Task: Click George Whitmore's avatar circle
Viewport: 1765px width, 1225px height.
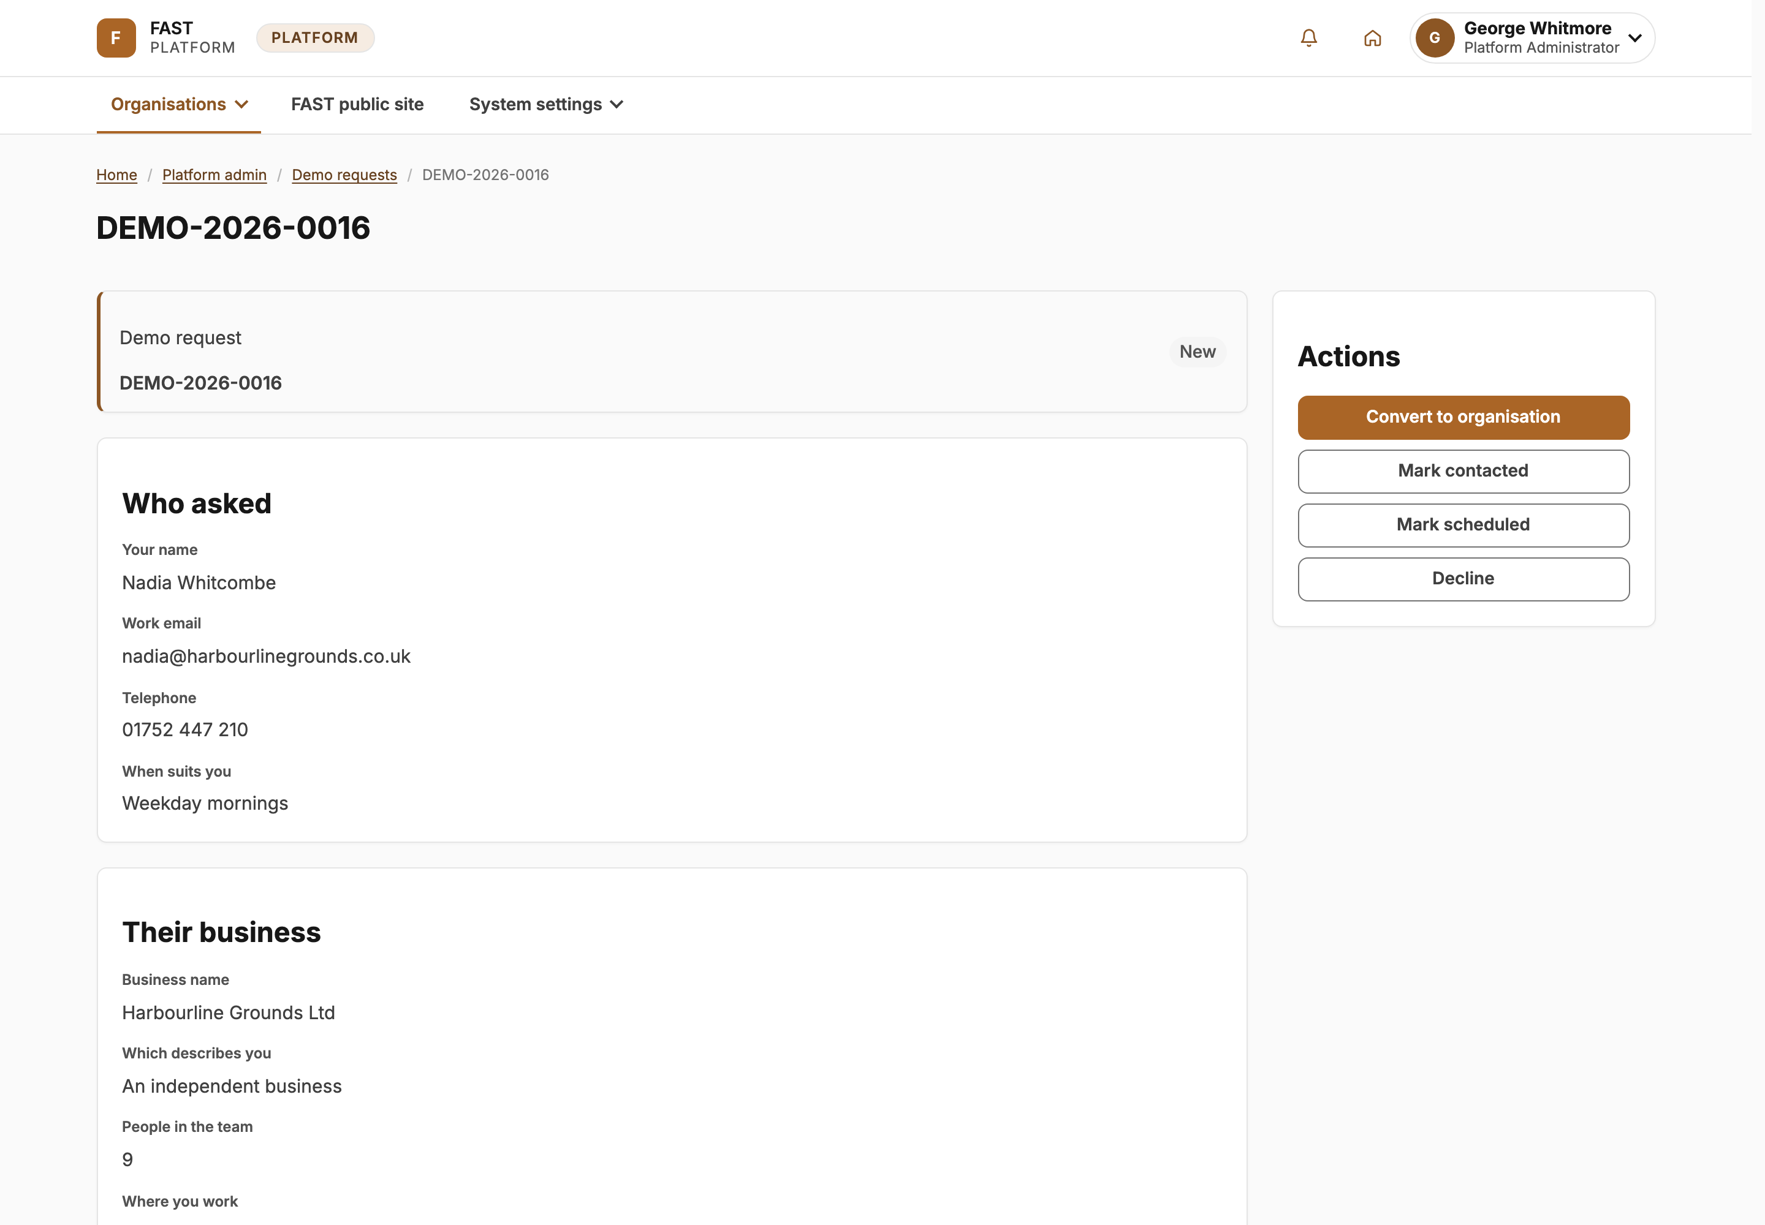Action: point(1435,37)
